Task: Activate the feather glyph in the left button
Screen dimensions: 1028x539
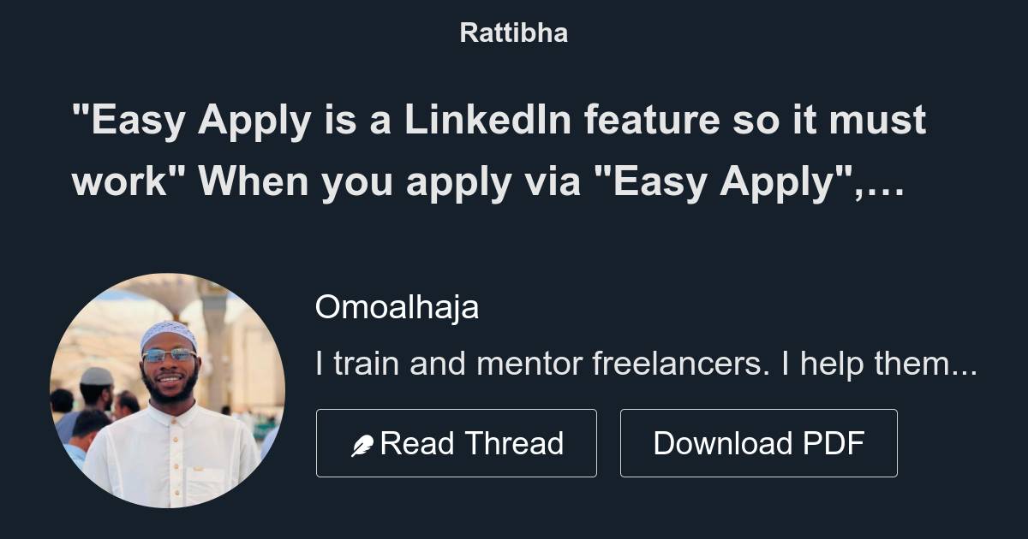Action: (x=363, y=442)
